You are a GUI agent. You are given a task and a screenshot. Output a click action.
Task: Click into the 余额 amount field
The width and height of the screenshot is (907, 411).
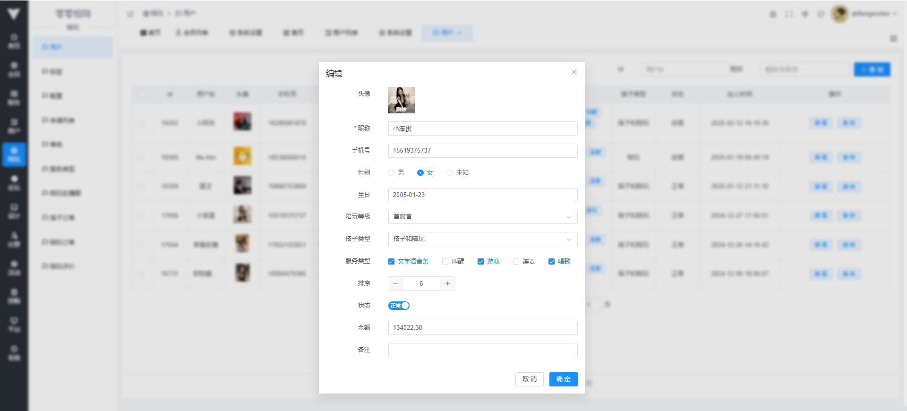[482, 328]
